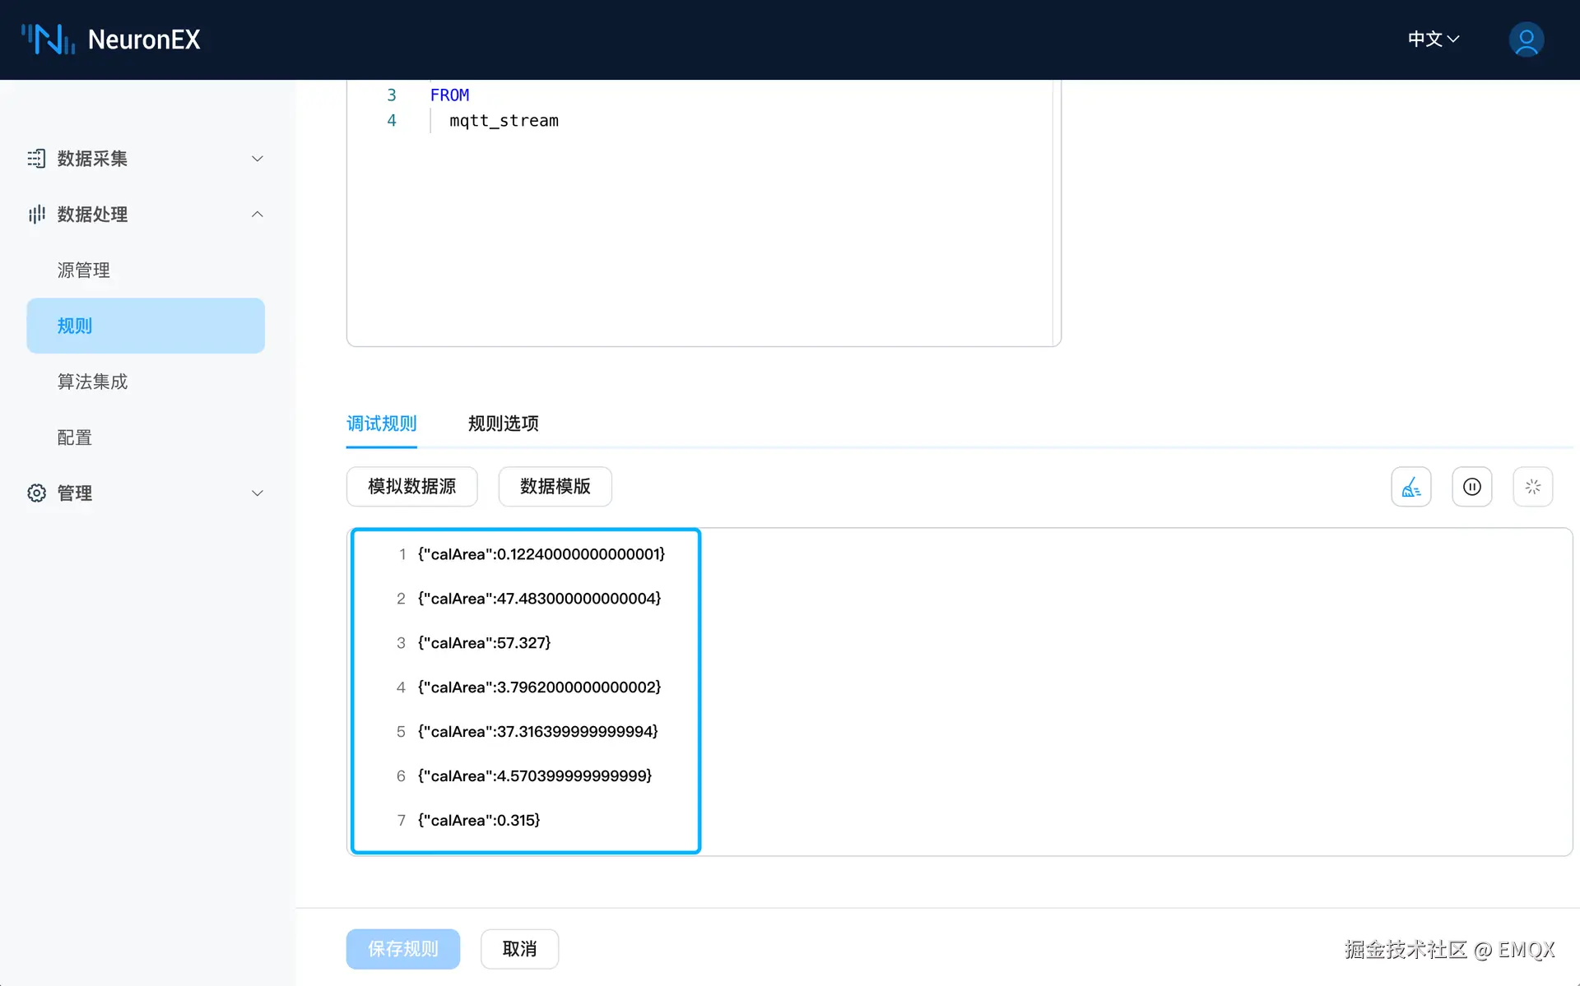Expand the 数据采集 menu chevron

pos(258,159)
